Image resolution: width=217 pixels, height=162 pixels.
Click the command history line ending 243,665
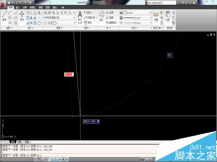[28, 146]
